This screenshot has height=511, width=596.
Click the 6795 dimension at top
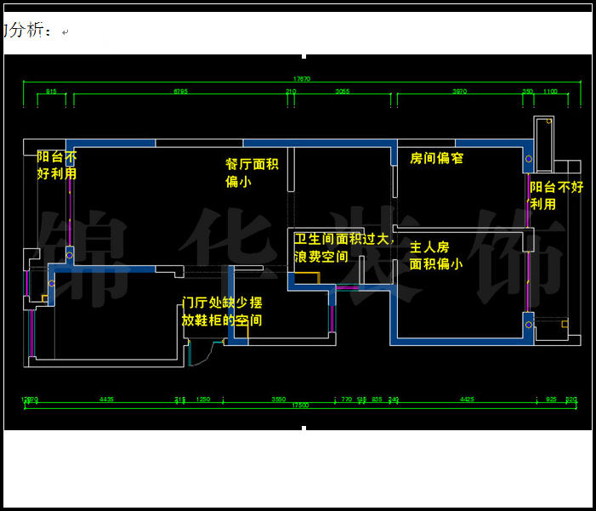coord(180,91)
